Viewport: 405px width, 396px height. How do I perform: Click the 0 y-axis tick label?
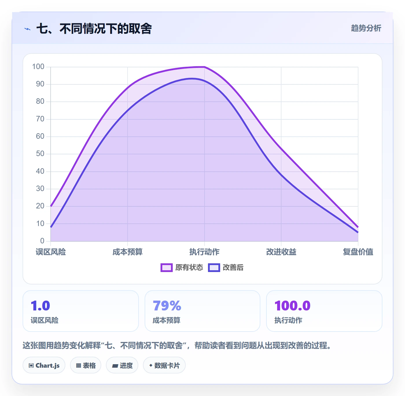(x=42, y=241)
